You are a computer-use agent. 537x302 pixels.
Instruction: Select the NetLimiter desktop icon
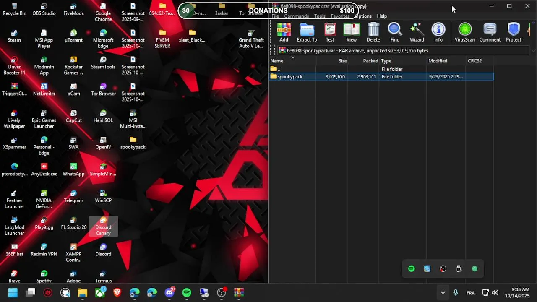coord(44,89)
